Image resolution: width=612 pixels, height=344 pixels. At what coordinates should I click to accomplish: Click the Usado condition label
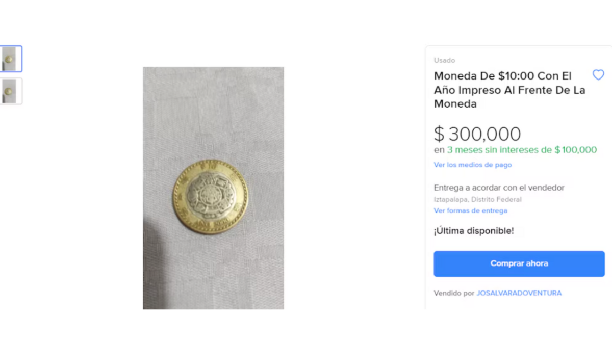(x=444, y=60)
